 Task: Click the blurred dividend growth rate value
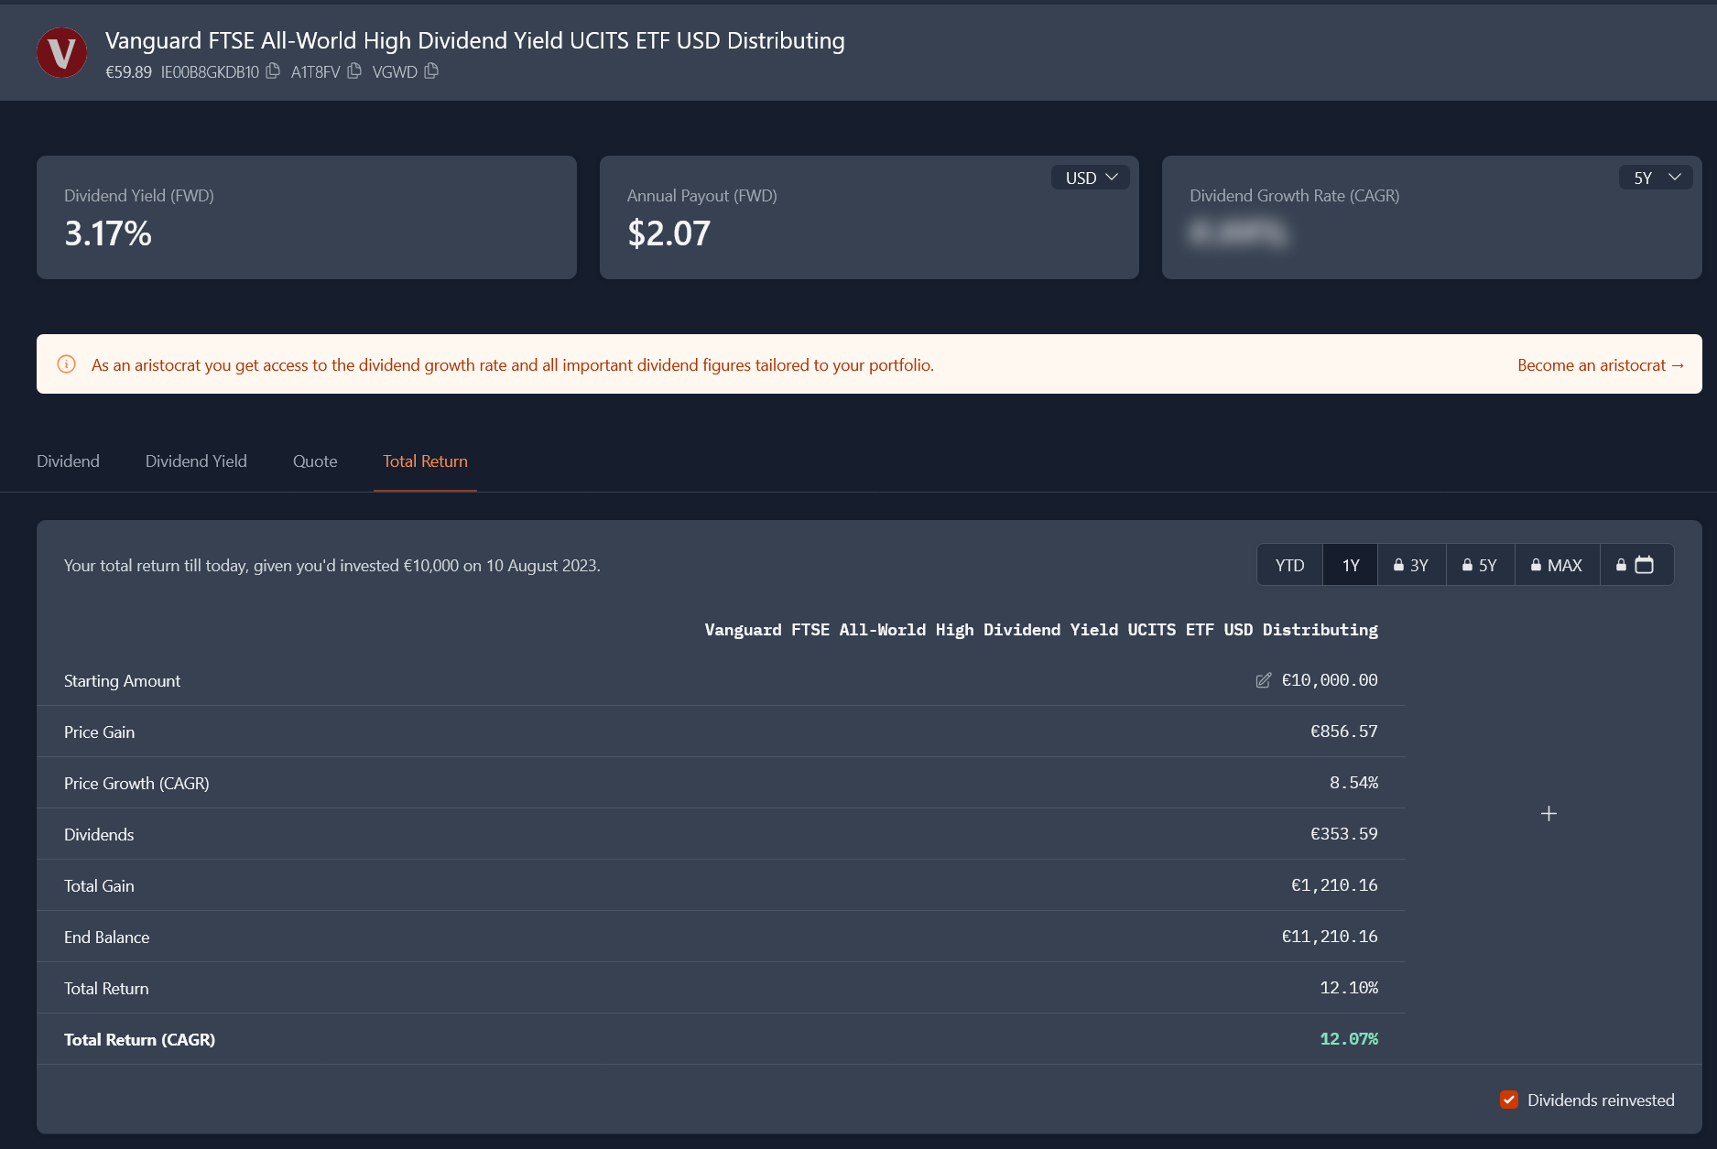tap(1238, 233)
